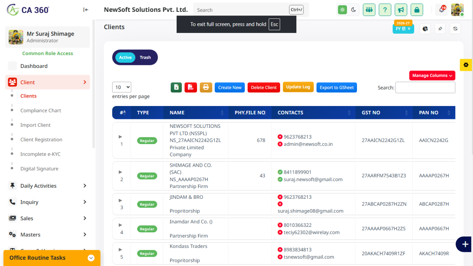
Task: Open Compliance Chart in sidebar
Action: 41,110
